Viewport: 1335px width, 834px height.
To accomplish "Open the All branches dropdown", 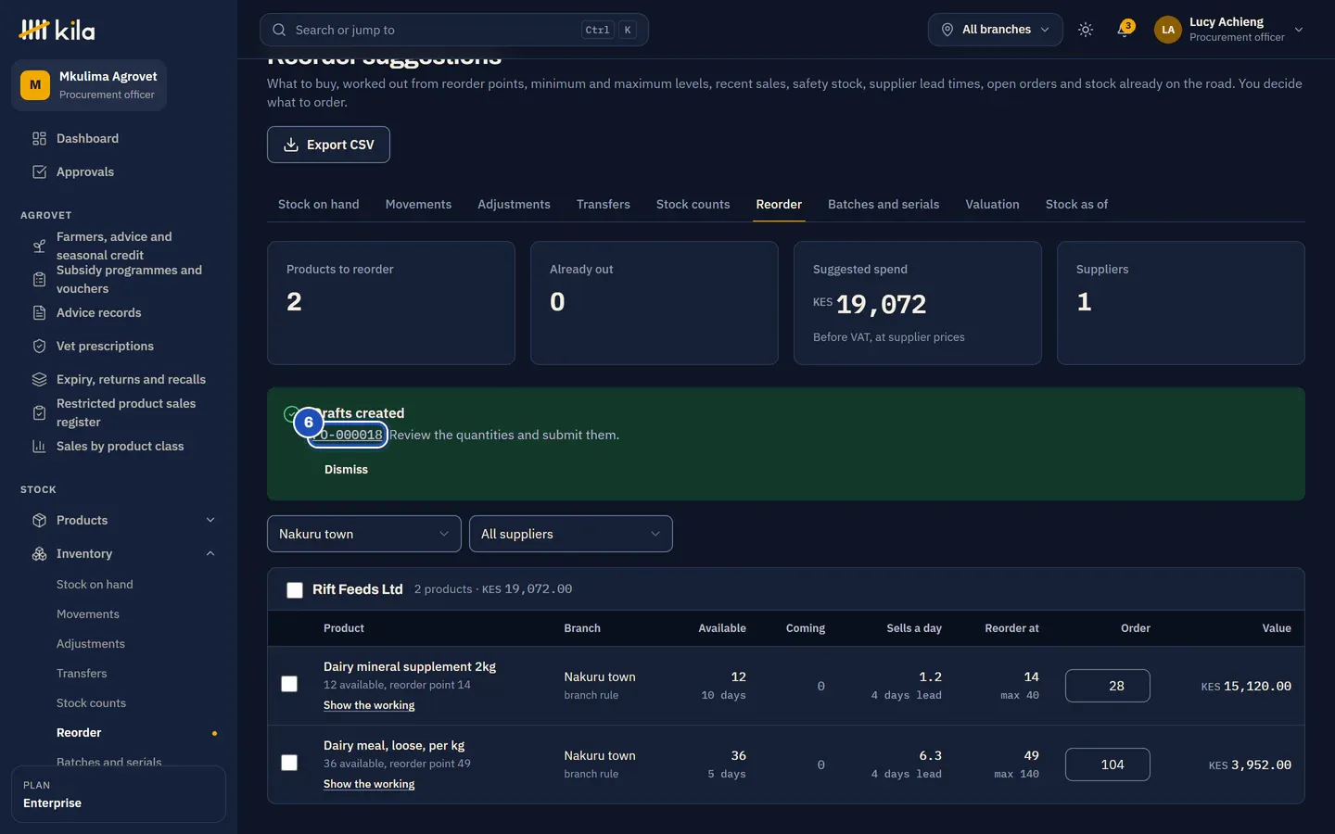I will [x=996, y=30].
